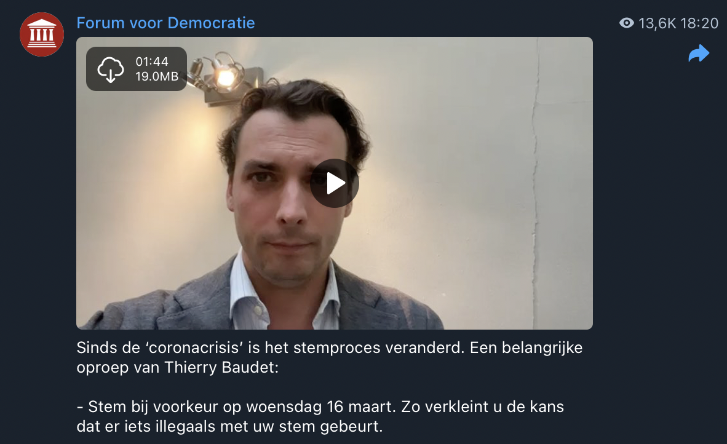Click the line 'dat er iets illegaals'
This screenshot has width=727, height=444.
tap(229, 426)
